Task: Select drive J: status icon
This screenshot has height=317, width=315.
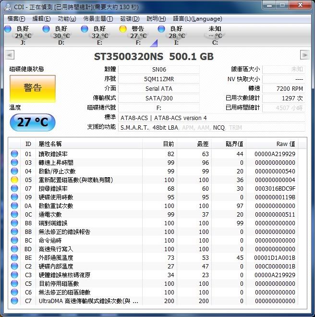Action: [x=8, y=29]
